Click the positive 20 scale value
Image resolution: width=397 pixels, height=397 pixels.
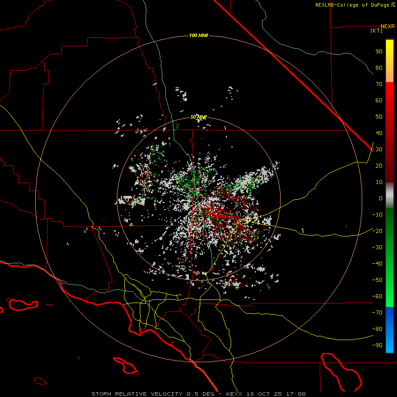[379, 165]
